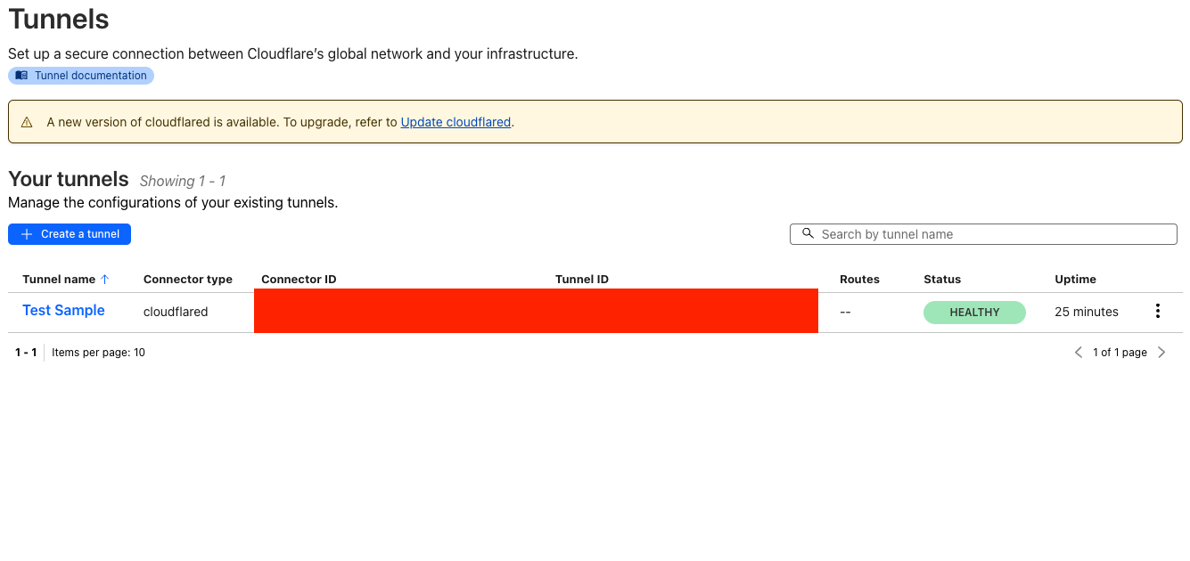Open the three-dot menu for Test Sample
Screen dimensions: 1190x561
[1158, 311]
